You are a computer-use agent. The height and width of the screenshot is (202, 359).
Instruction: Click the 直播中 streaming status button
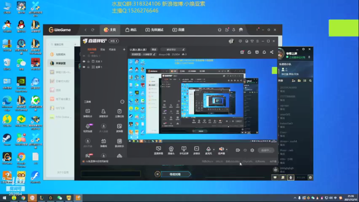(266, 150)
